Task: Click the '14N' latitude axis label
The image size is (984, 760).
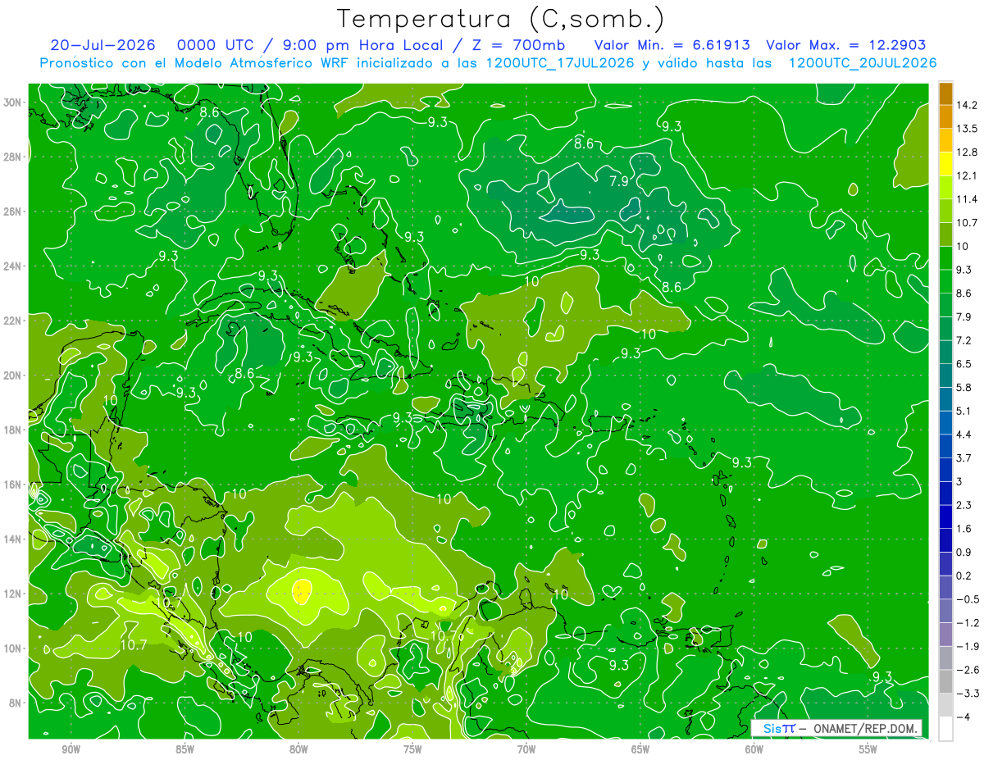Action: point(12,539)
